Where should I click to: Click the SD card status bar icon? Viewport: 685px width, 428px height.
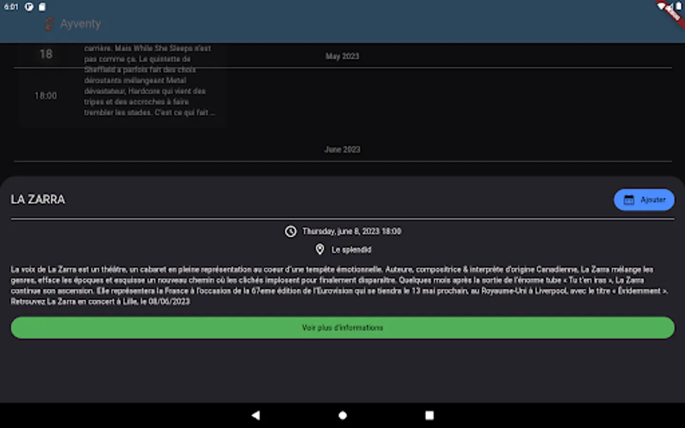[x=42, y=7]
